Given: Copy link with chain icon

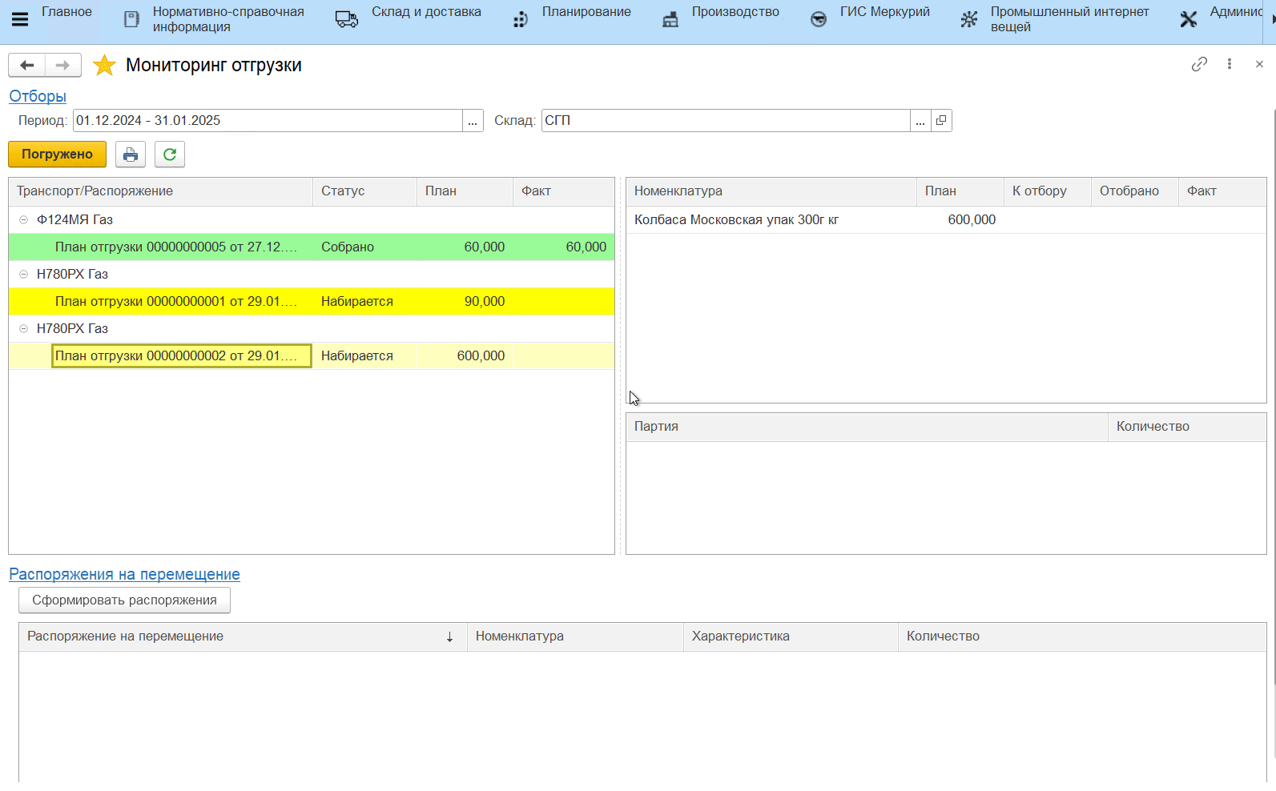Looking at the screenshot, I should pos(1199,64).
